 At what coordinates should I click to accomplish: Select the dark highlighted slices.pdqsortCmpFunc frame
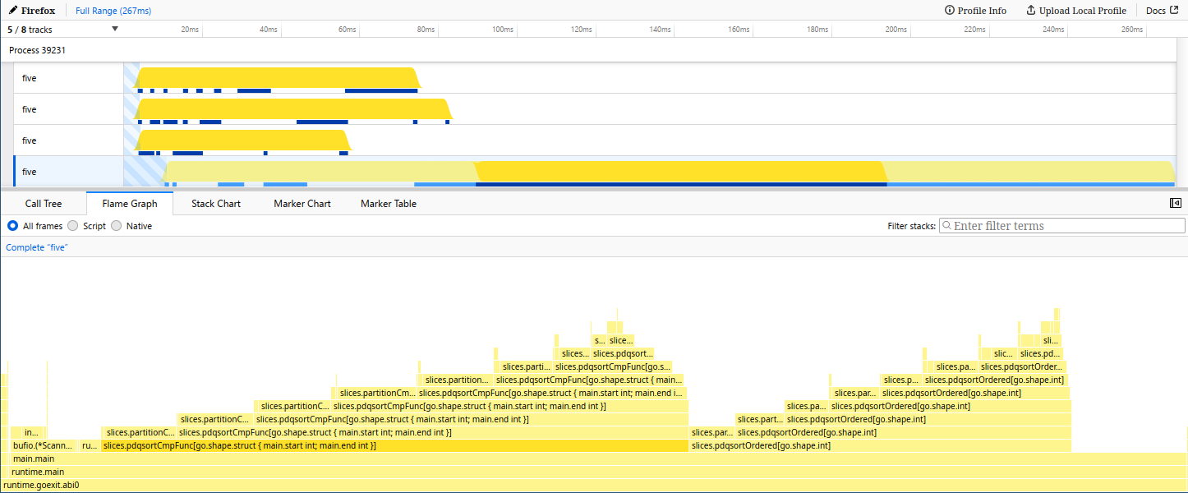pos(394,445)
